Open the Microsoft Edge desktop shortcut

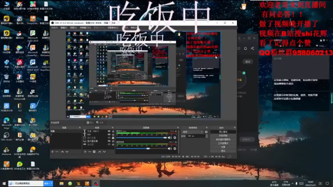coord(6,123)
